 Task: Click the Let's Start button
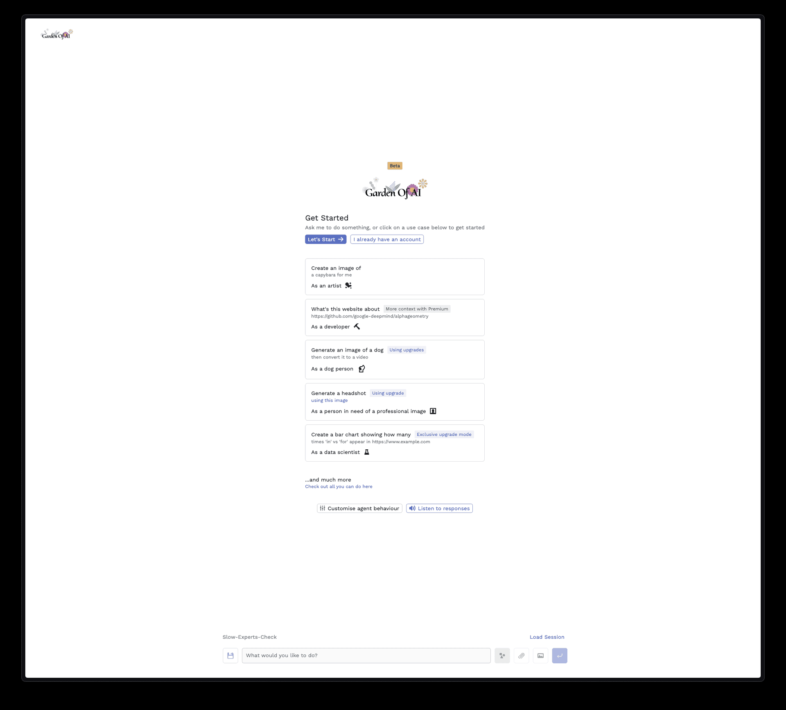click(x=326, y=239)
